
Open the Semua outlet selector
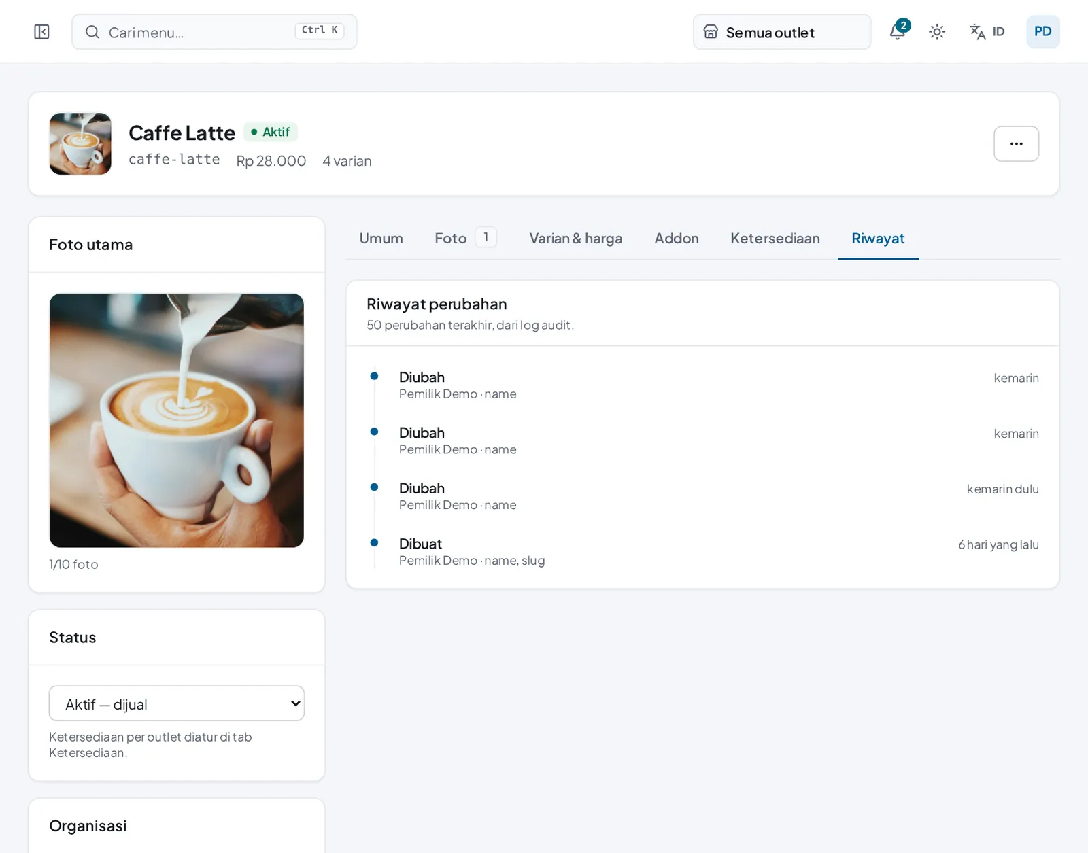click(x=782, y=32)
